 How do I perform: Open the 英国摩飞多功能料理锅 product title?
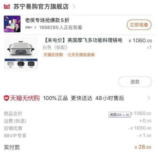coord(83,40)
